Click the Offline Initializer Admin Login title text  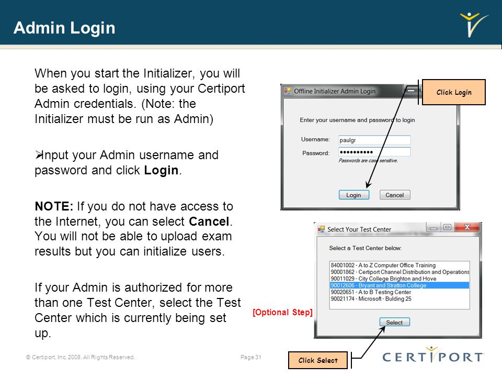coord(335,91)
